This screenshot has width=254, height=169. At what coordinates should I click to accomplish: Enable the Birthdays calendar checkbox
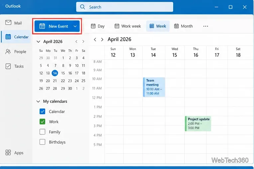point(42,142)
